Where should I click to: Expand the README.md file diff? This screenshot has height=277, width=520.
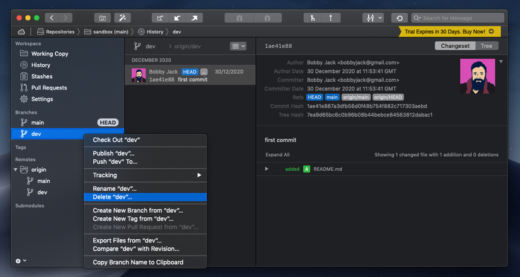point(267,169)
